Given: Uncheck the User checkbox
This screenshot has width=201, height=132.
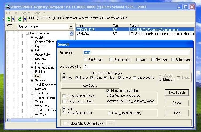Looking at the screenshot, I should pos(64,108).
